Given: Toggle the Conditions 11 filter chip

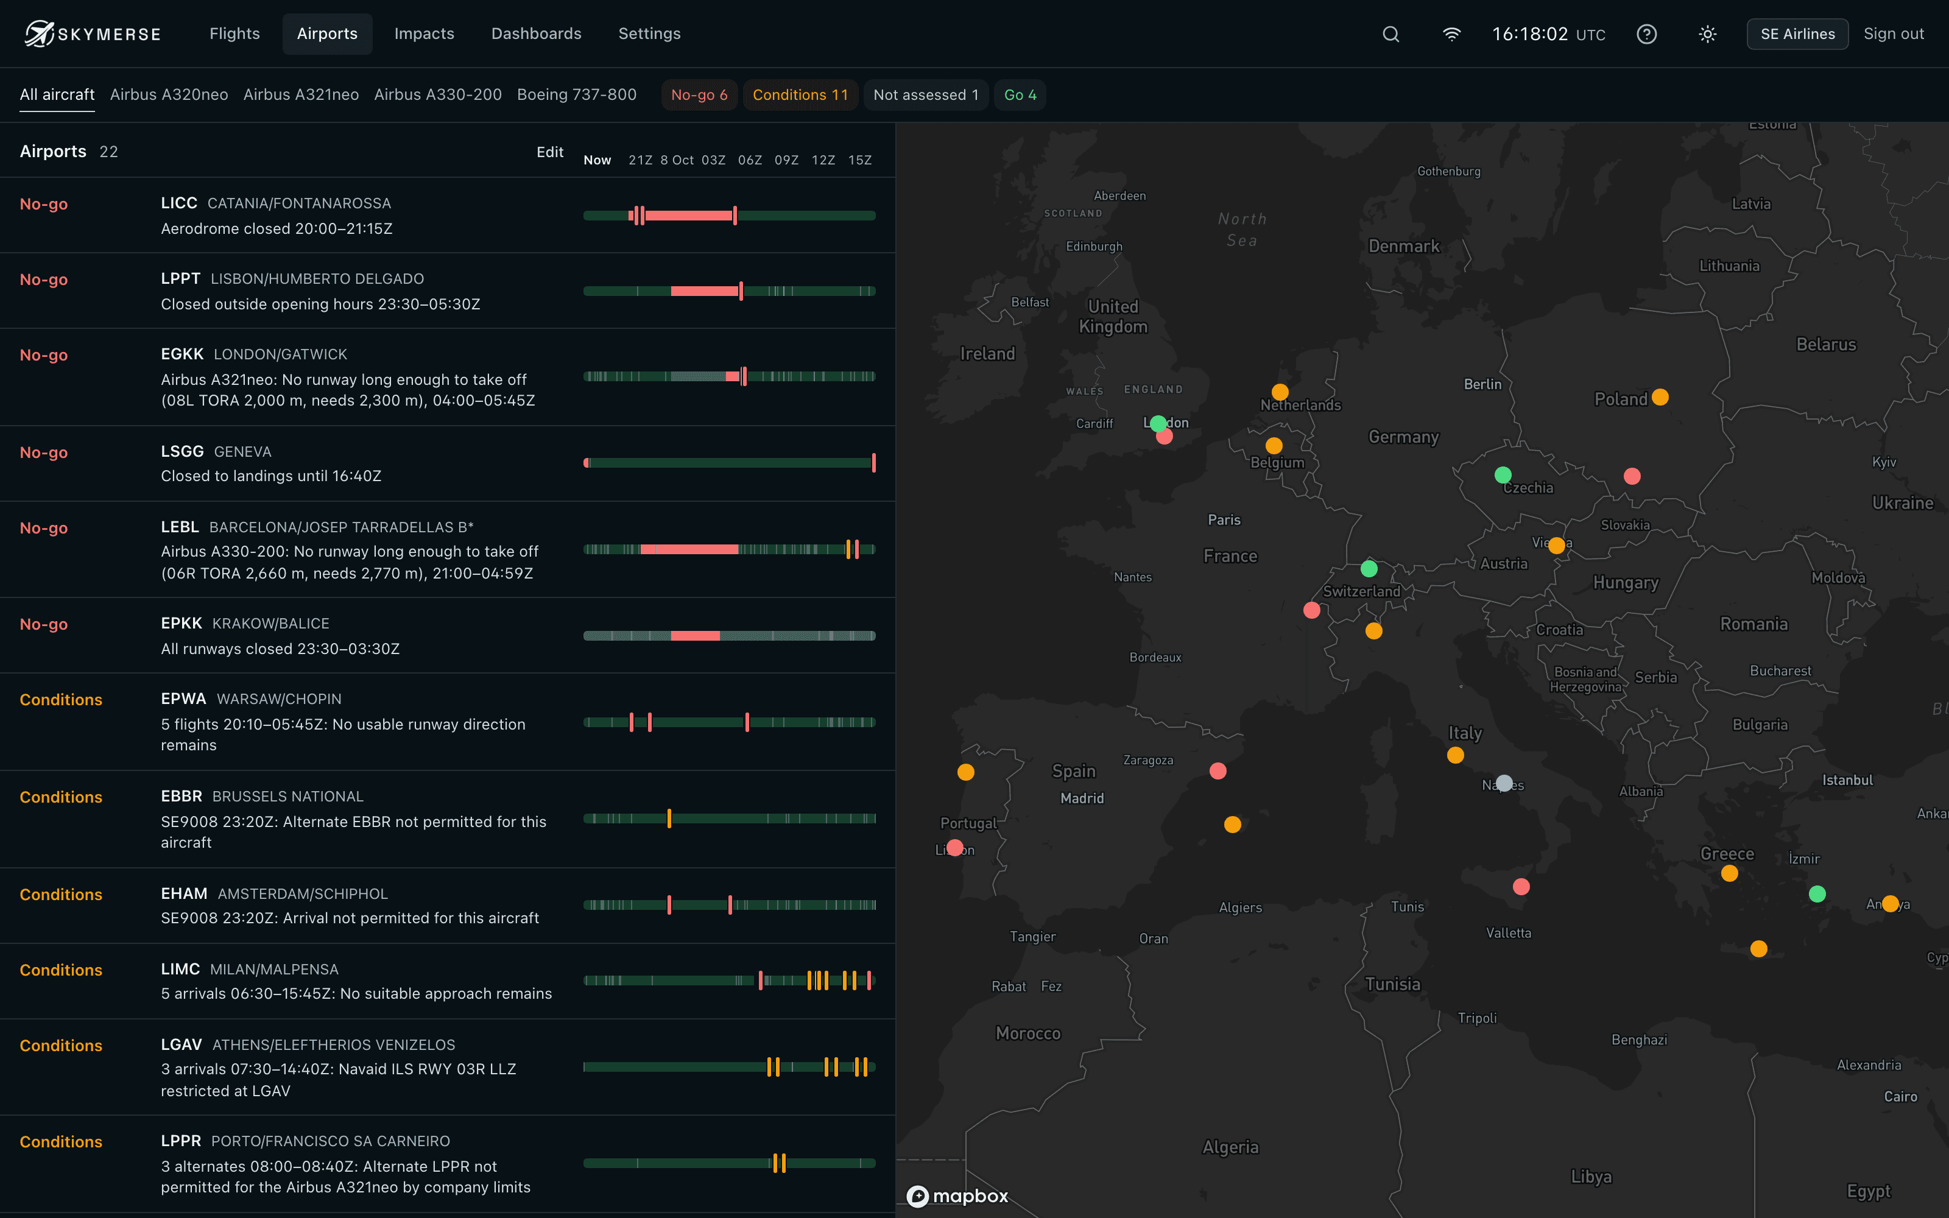Looking at the screenshot, I should tap(800, 95).
